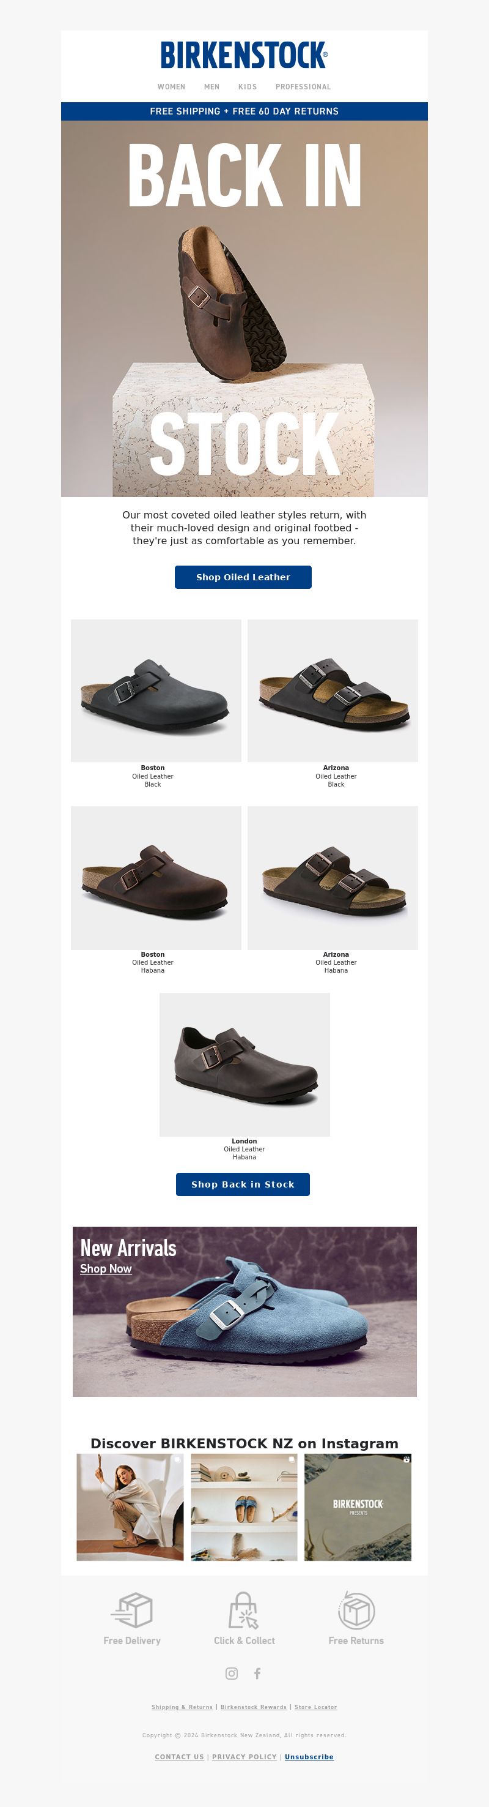Open the Instagram icon in the footer
489x1807 pixels.
(231, 1673)
